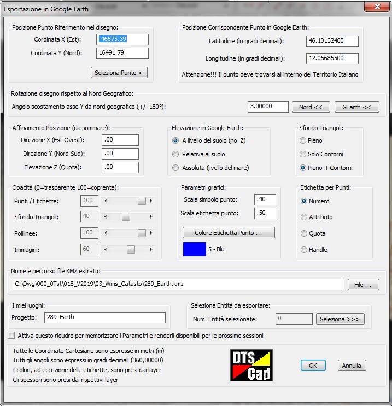The image size is (392, 406).
Task: Click left arrow of Polilinee opacity slider
Action: pos(104,233)
